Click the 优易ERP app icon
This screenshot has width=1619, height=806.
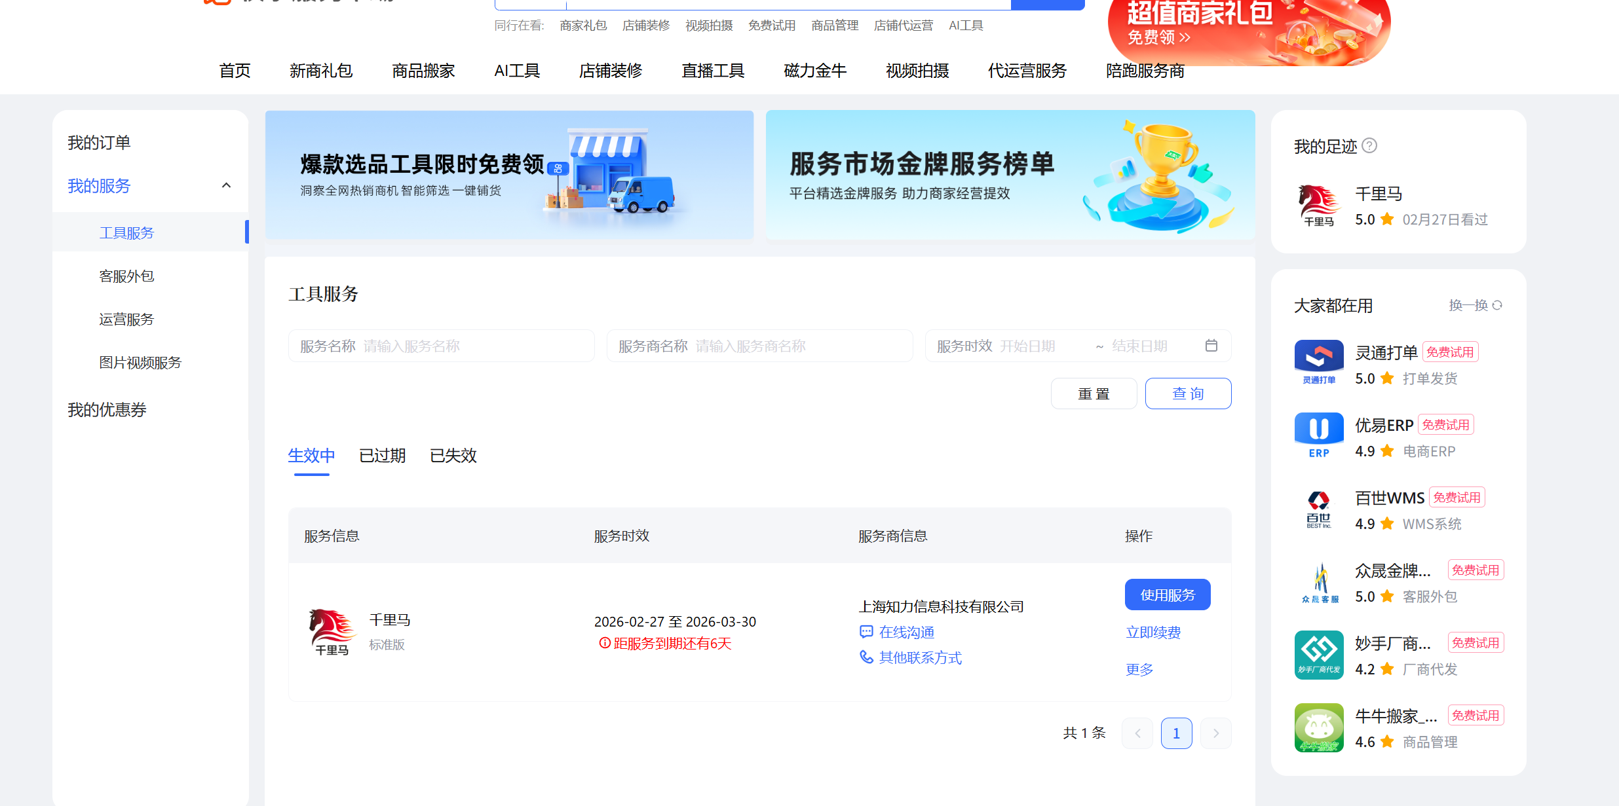(x=1318, y=434)
